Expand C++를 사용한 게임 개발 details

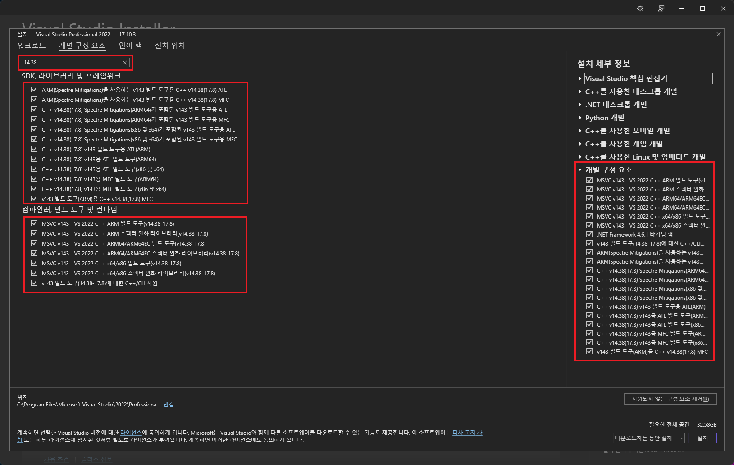[x=580, y=144]
